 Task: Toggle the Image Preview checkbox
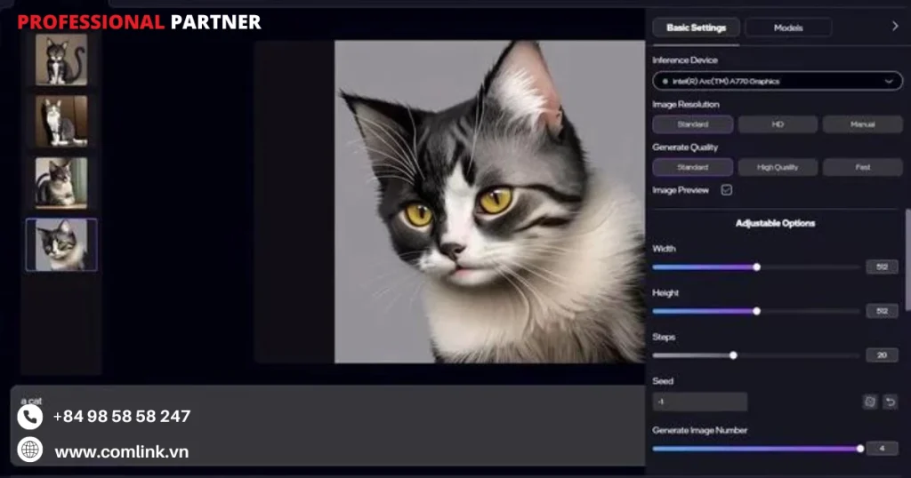click(727, 190)
